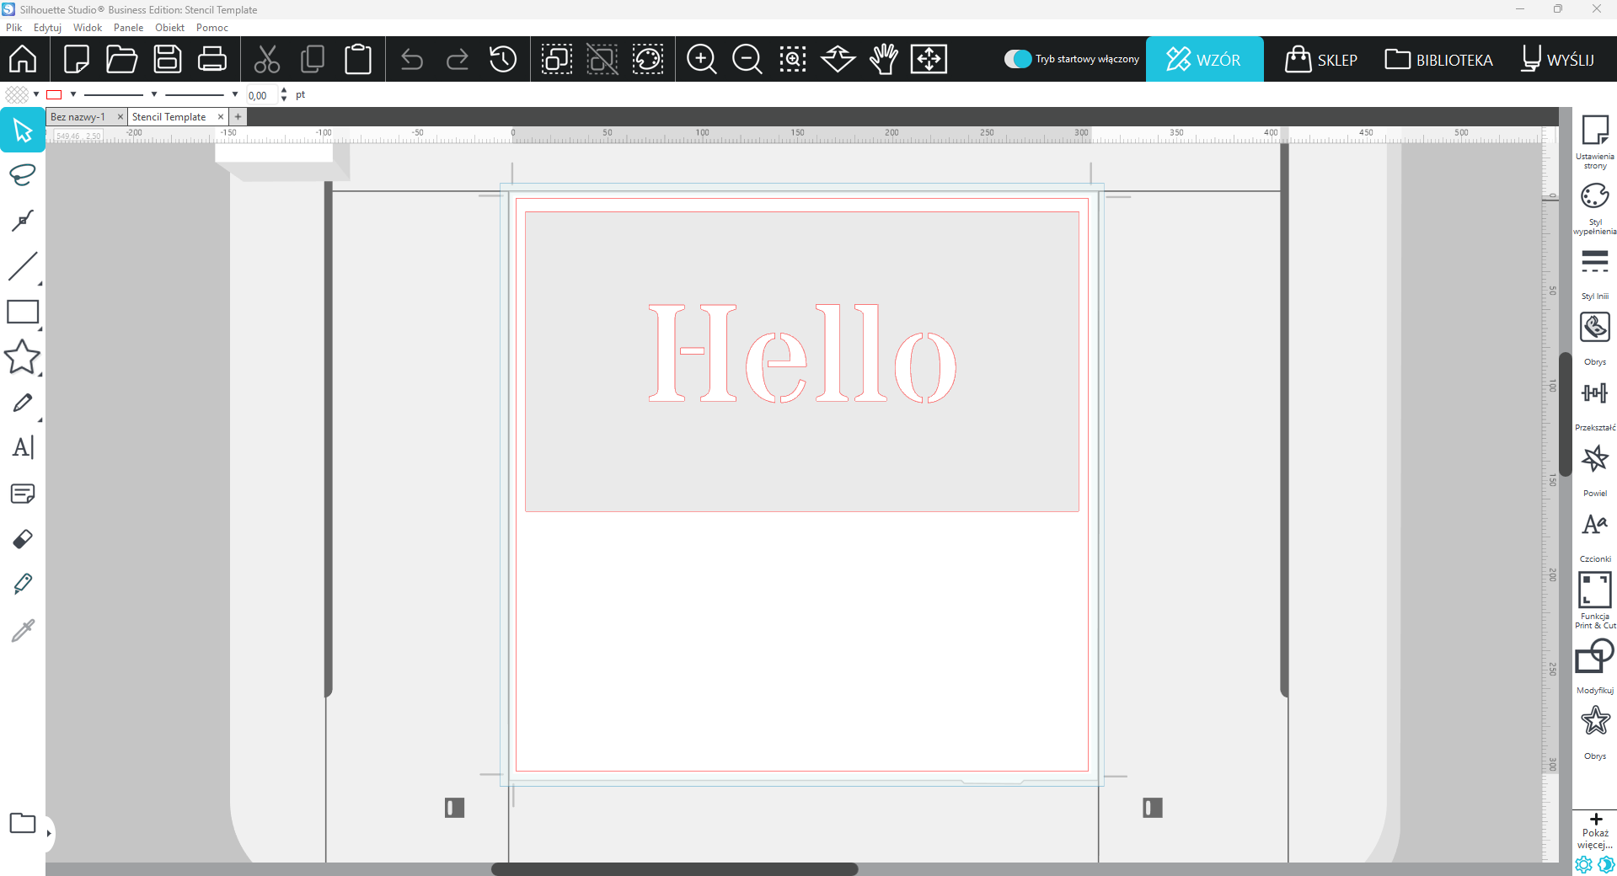Zoom in on the canvas
Viewport: 1617px width, 876px height.
click(701, 59)
